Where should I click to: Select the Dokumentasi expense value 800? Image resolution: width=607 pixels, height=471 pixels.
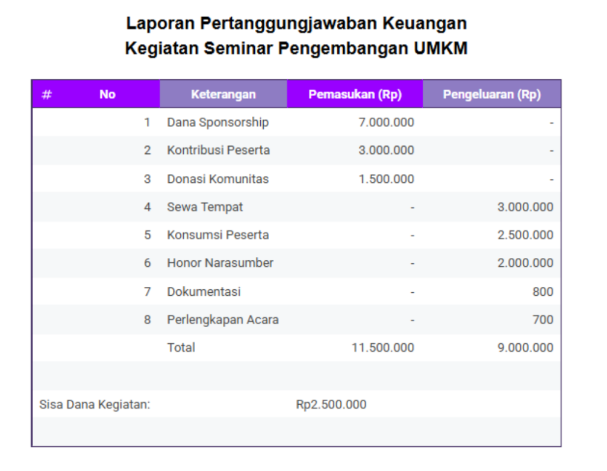point(542,292)
